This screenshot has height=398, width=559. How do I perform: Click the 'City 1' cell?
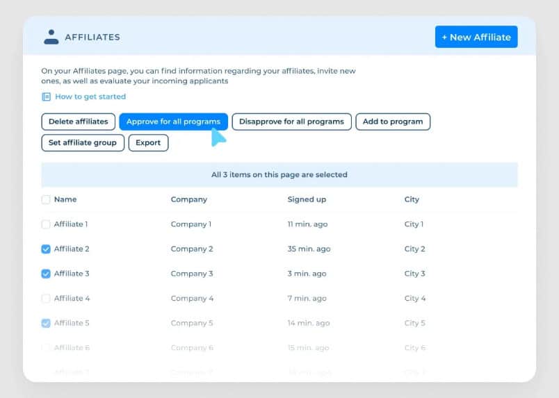point(414,224)
